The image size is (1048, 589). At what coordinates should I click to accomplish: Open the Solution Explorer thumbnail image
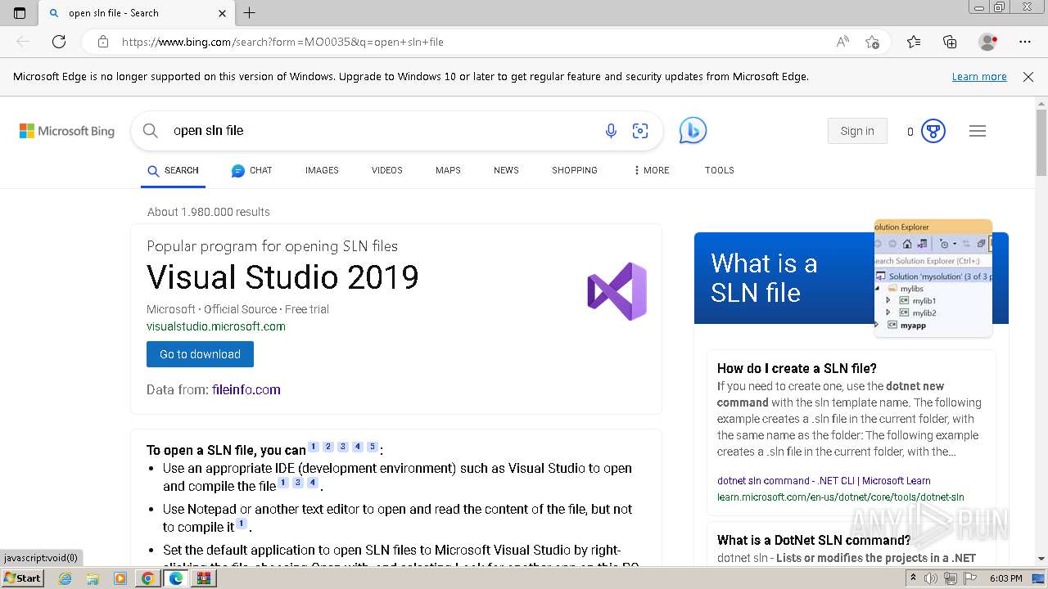[x=933, y=278]
